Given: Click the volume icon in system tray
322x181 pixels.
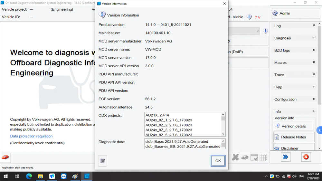Looking at the screenshot, I should click(294, 176).
